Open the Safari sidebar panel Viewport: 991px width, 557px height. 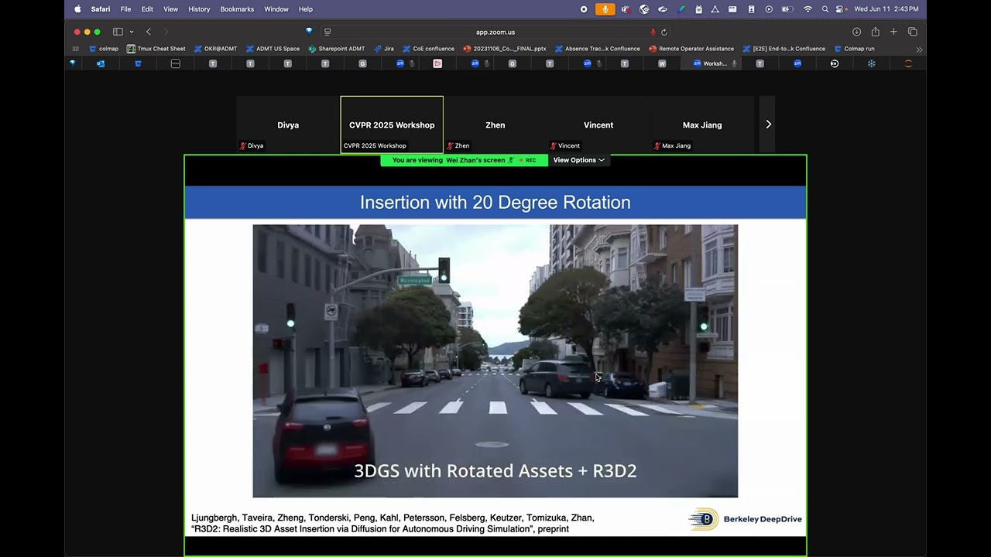coord(118,32)
